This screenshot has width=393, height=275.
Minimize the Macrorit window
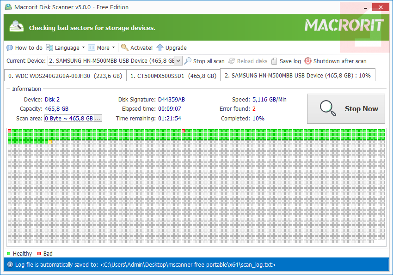[x=365, y=8]
